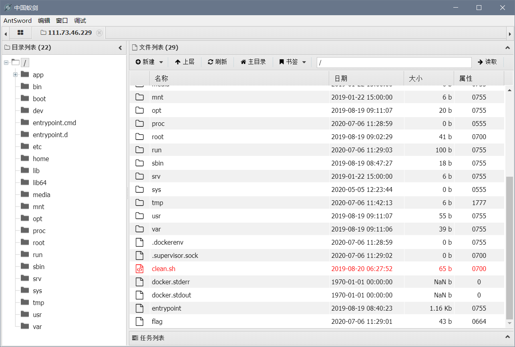Go to 主目录 home directory
Screen dimensions: 515x347
(x=253, y=62)
